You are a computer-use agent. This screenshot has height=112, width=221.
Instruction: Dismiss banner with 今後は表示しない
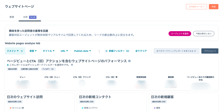pos(204,34)
